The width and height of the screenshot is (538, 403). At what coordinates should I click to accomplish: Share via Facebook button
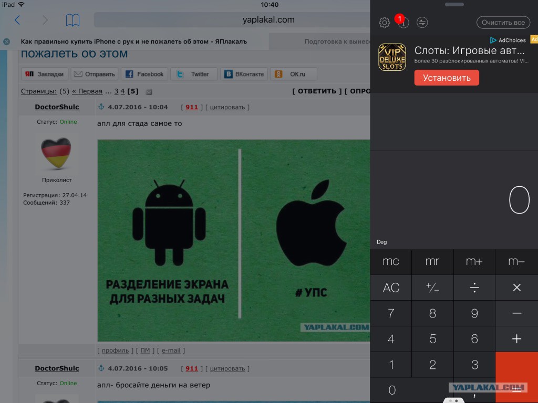(144, 74)
